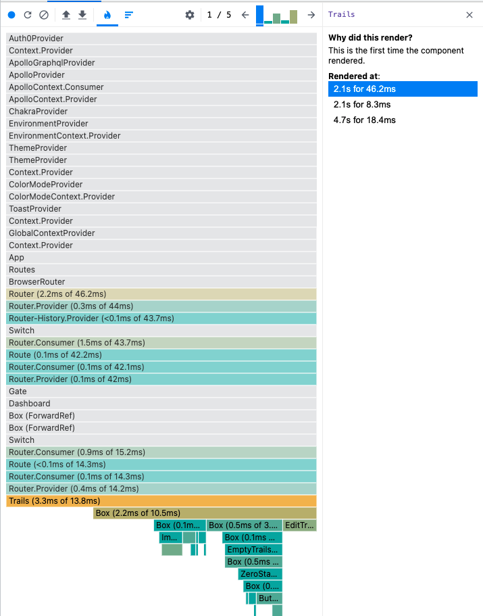Select Router.Consumer (0.1ms of 14.3ms) bar
483x616 pixels.
(161, 477)
